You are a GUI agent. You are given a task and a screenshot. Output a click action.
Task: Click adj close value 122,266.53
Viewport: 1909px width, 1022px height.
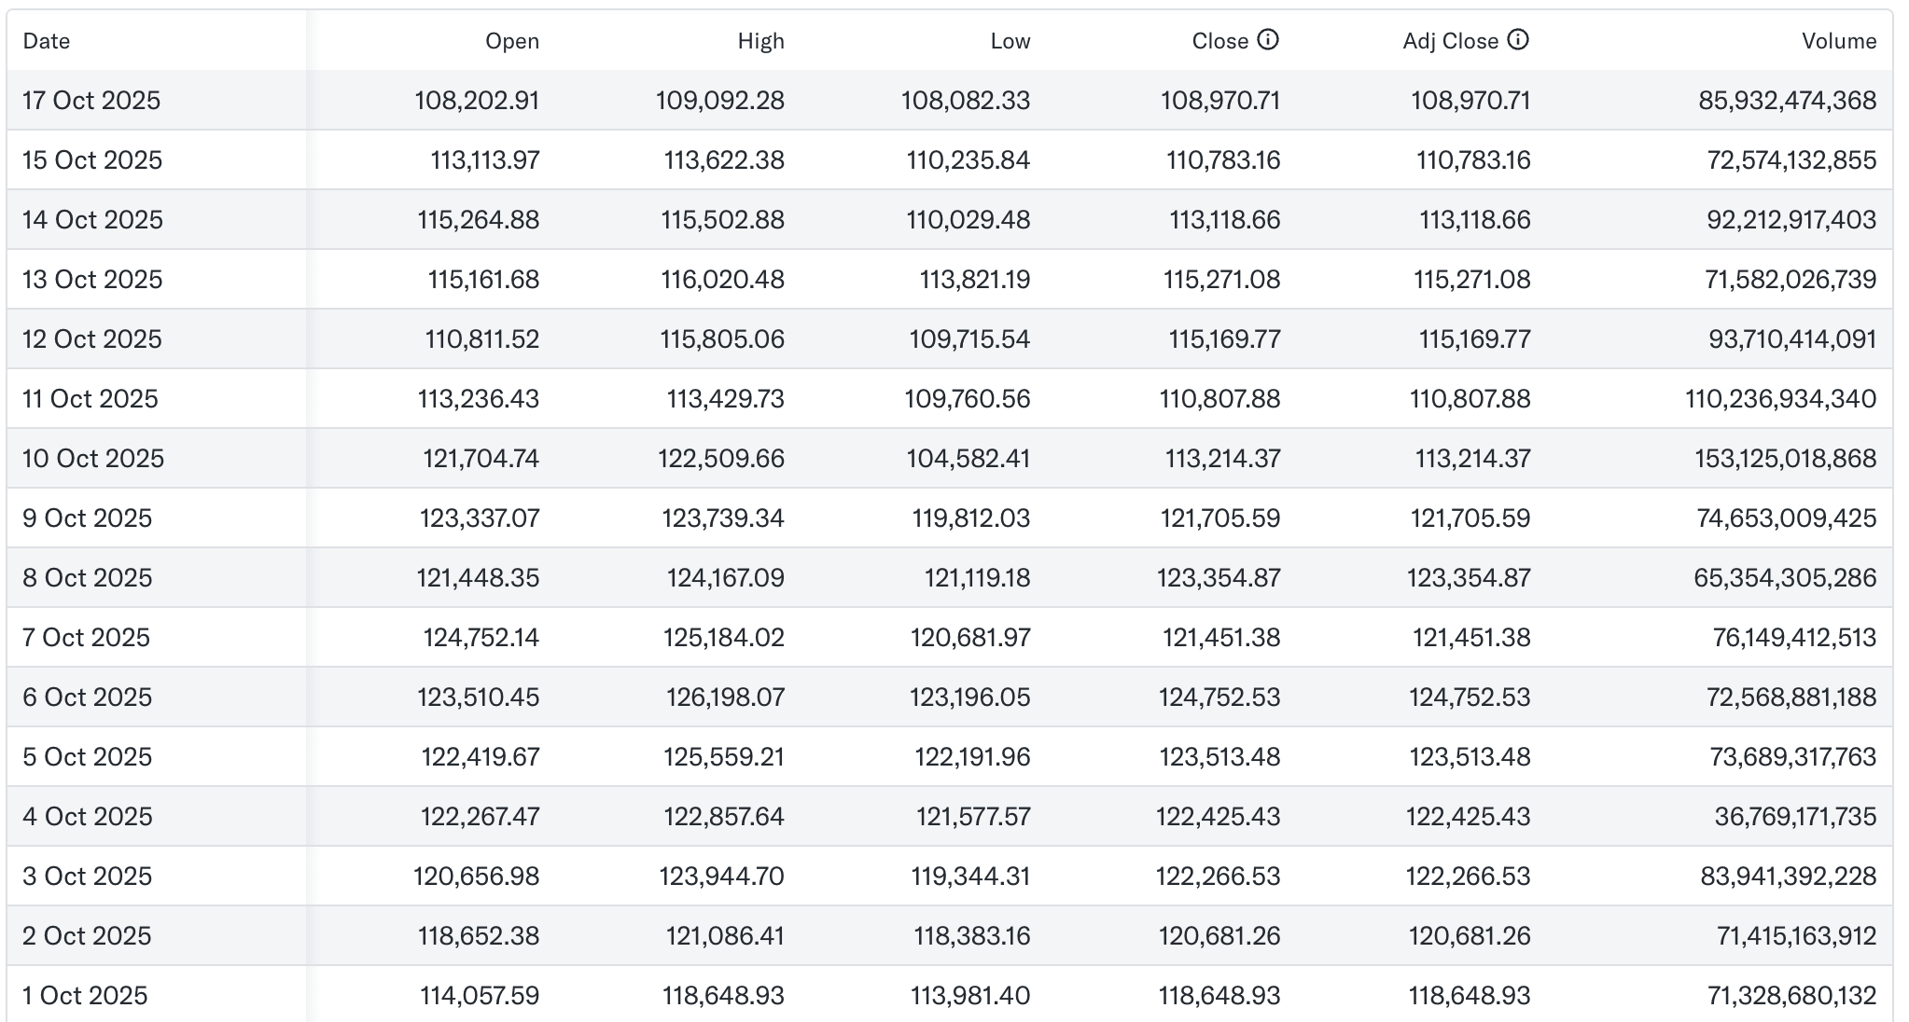1468,877
